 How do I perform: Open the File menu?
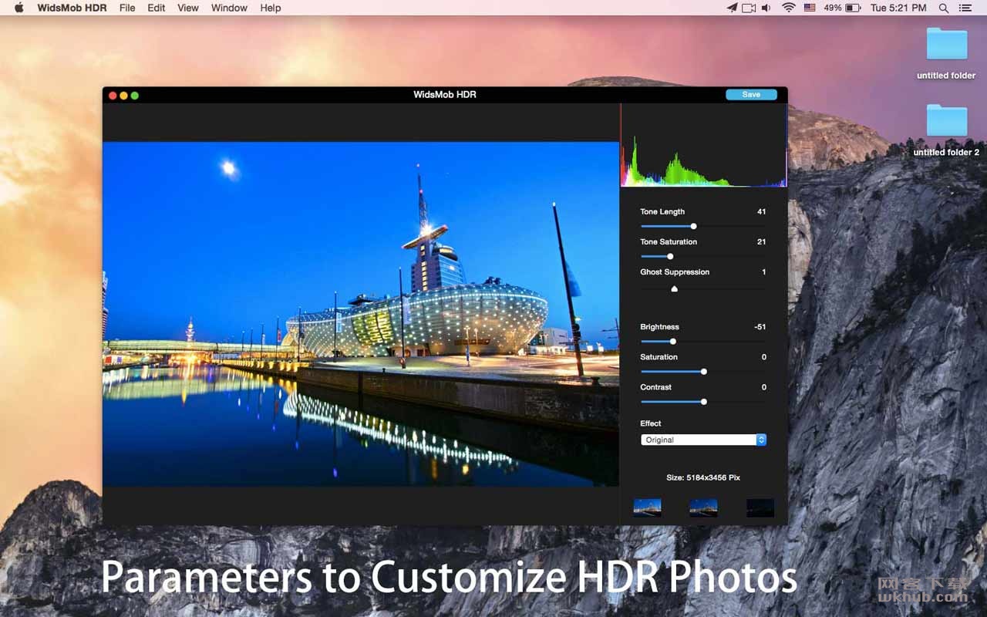(x=127, y=8)
